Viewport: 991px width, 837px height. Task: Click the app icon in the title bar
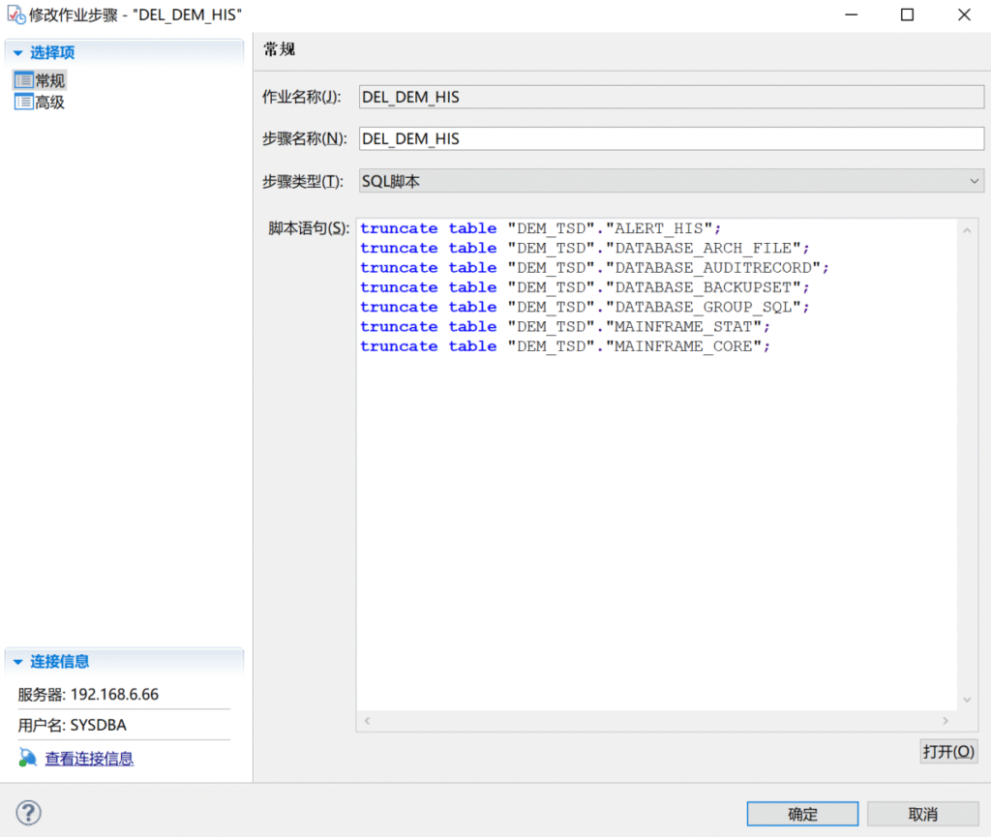[x=15, y=15]
